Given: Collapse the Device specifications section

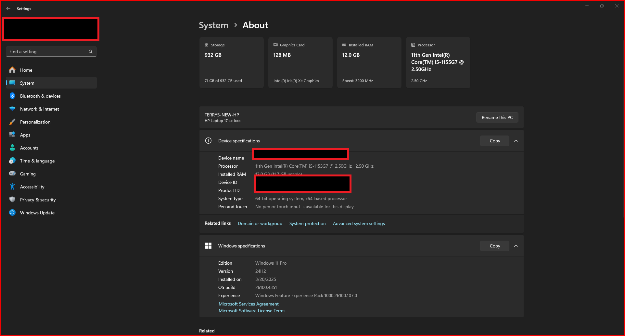Looking at the screenshot, I should pyautogui.click(x=516, y=141).
